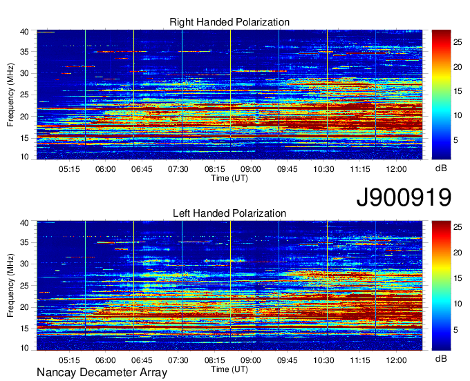Click the 08:15 tick label on the top plot
This screenshot has height=381, width=470.
pyautogui.click(x=215, y=169)
